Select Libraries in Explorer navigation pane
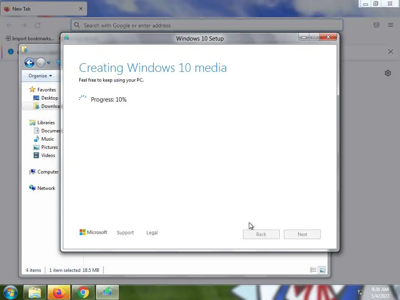 (46, 122)
